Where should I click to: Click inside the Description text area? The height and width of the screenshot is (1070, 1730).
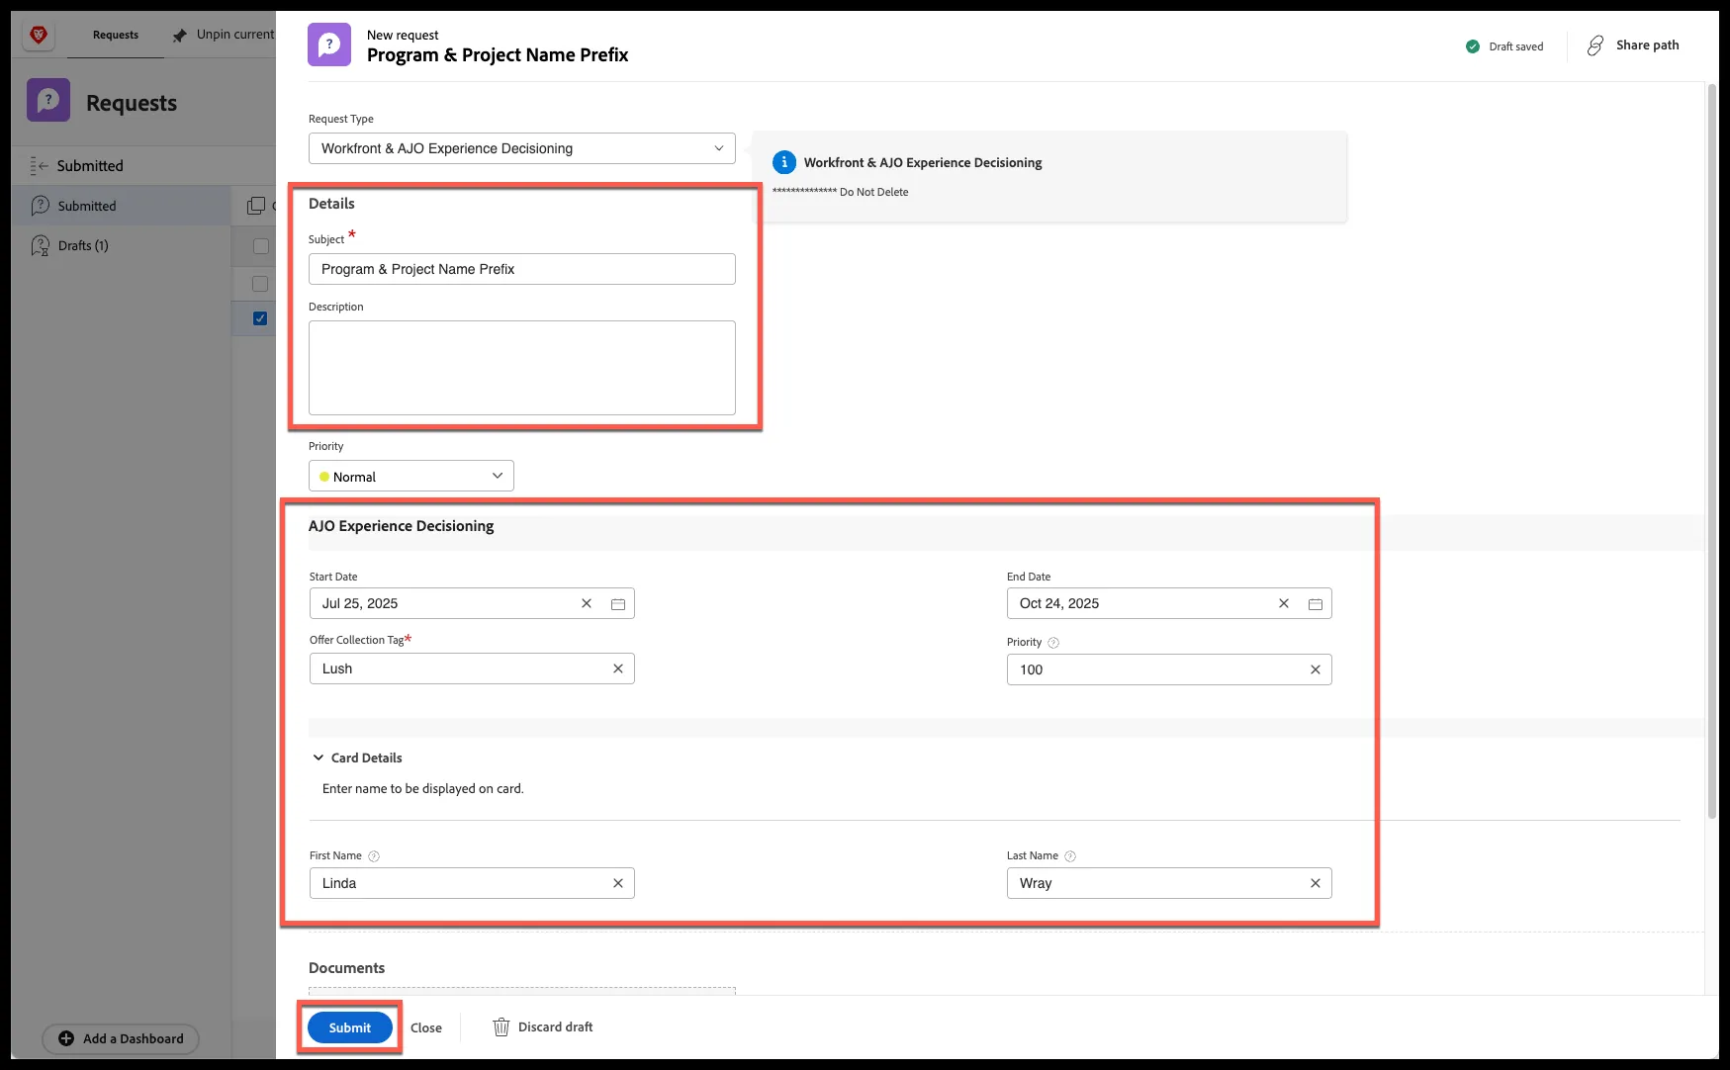(x=522, y=368)
